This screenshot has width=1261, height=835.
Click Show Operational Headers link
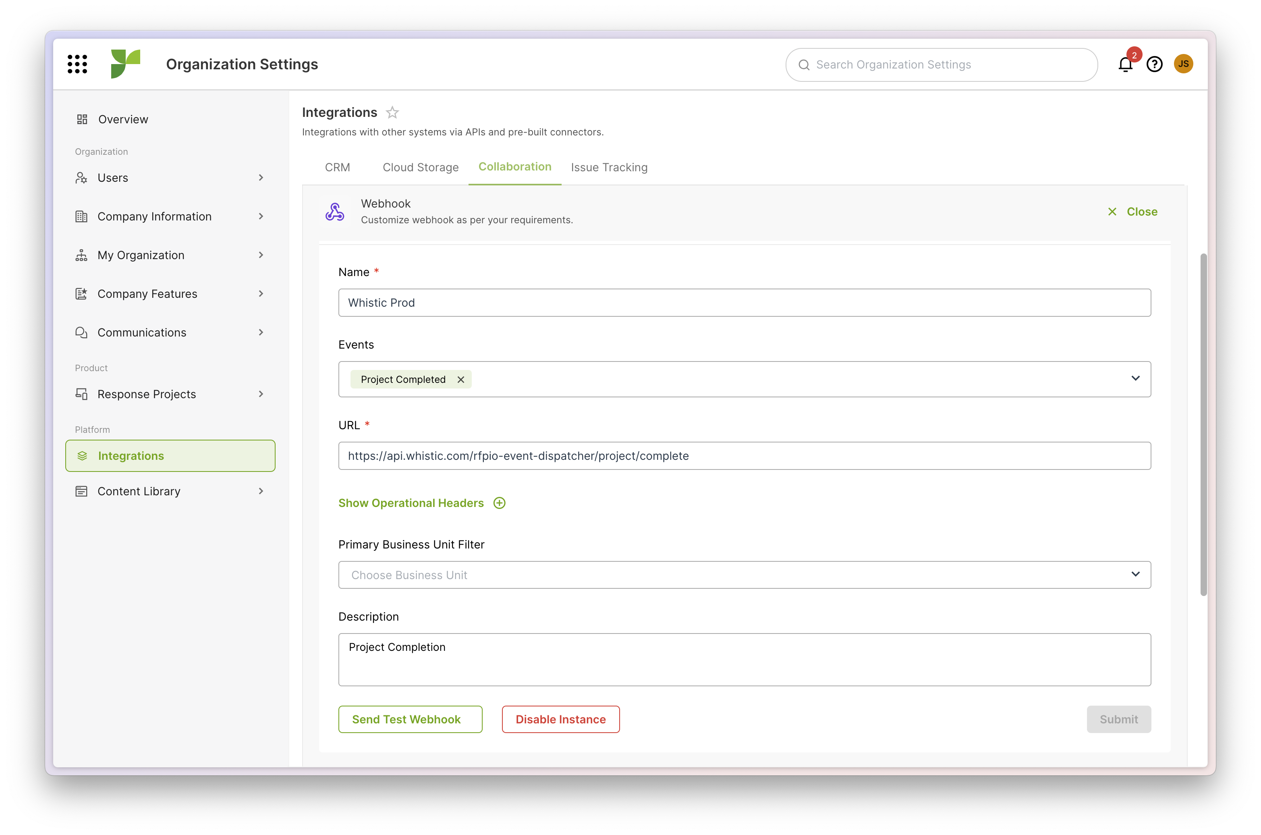tap(411, 503)
